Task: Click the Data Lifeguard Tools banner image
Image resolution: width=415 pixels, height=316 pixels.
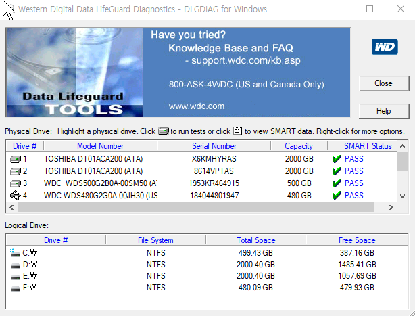Action: pos(74,72)
